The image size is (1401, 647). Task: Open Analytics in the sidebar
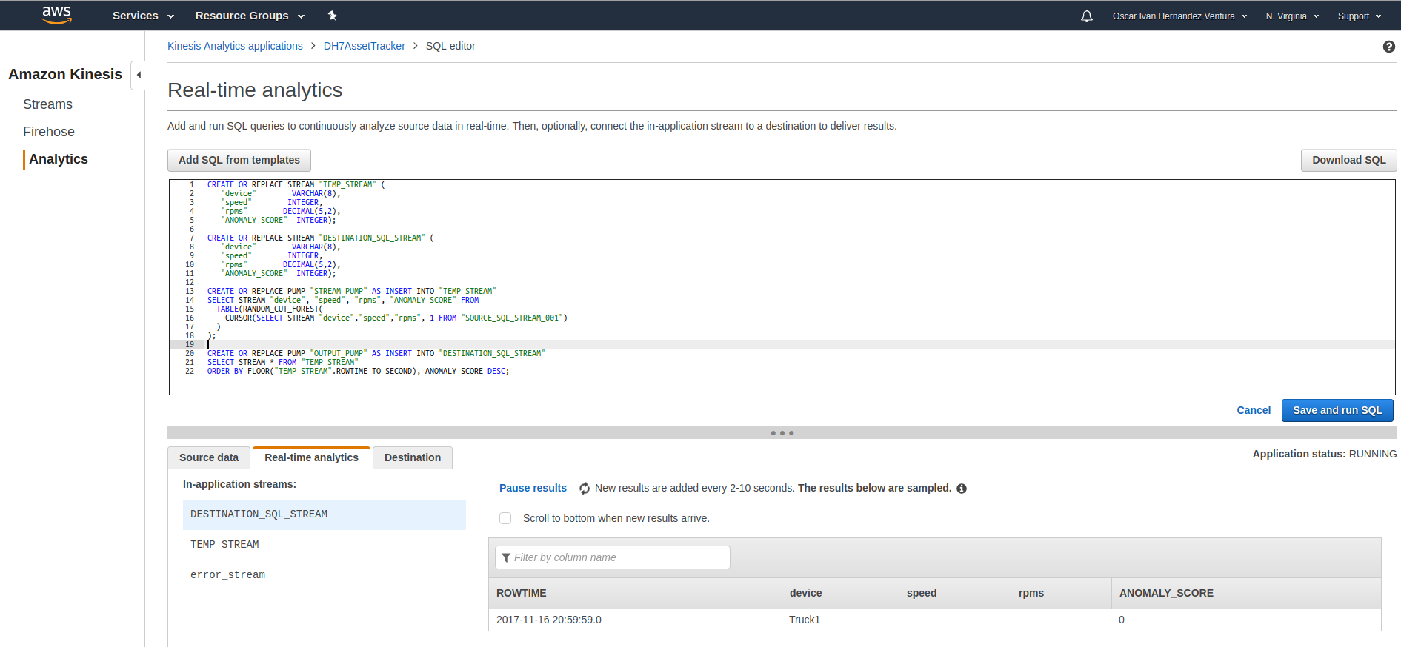(x=59, y=159)
